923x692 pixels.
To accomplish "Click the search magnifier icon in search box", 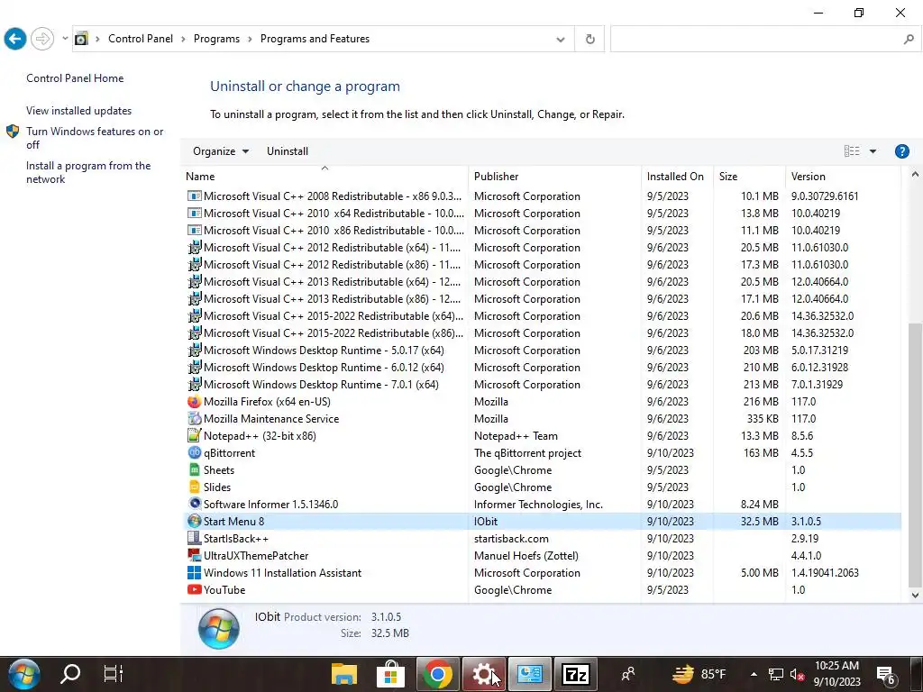I will [x=909, y=40].
